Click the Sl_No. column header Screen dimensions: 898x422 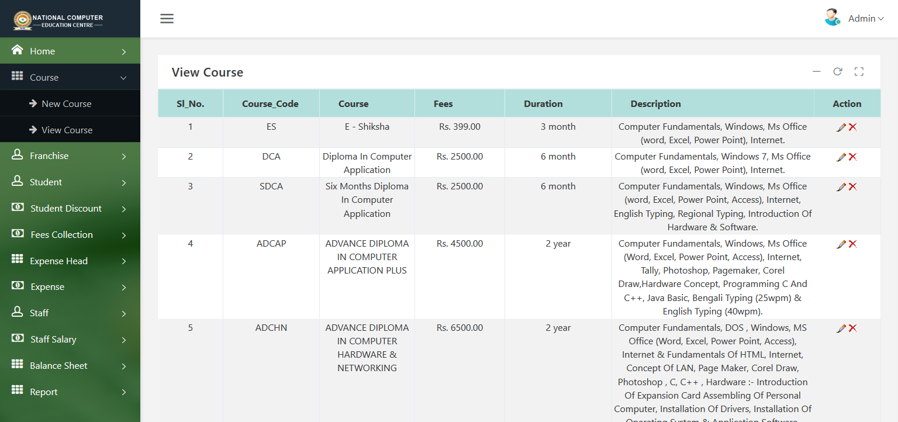191,103
